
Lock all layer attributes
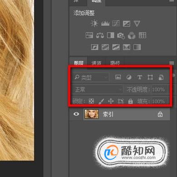(131, 101)
